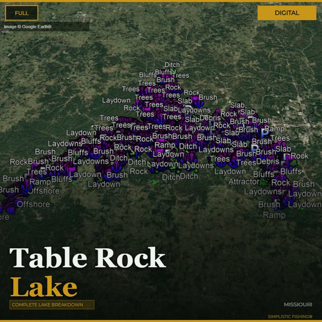
Task: Click the 'MISSIOURI' state label
Action: (298, 304)
